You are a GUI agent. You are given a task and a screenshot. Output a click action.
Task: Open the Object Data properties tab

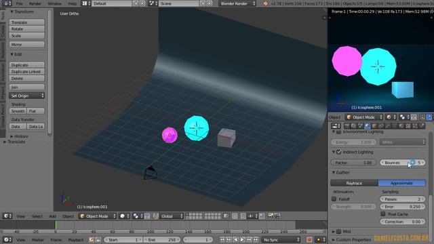395,126
